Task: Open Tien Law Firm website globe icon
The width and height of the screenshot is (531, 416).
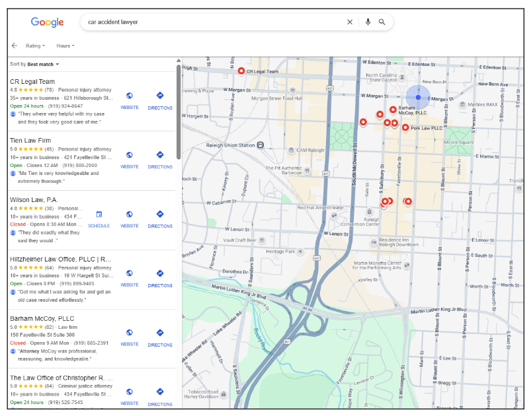Action: 130,155
